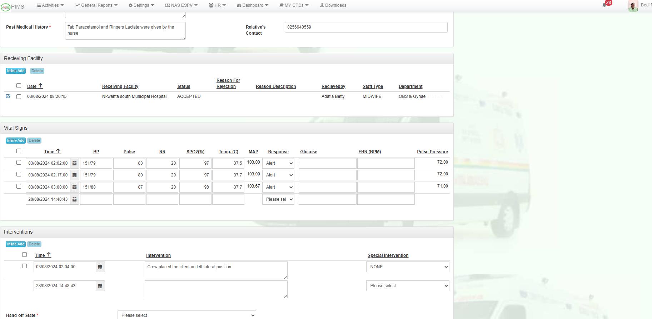Image resolution: width=652 pixels, height=319 pixels.
Task: Click the PIMS logo icon
Action: click(6, 7)
